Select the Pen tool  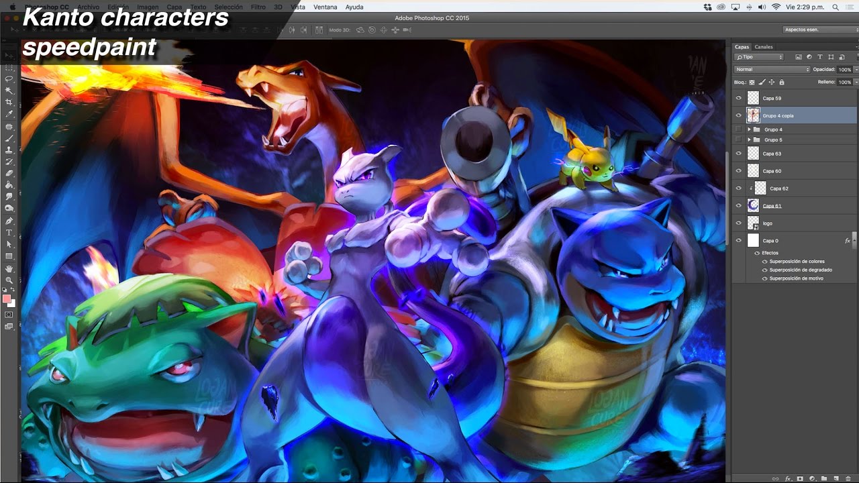(x=9, y=221)
